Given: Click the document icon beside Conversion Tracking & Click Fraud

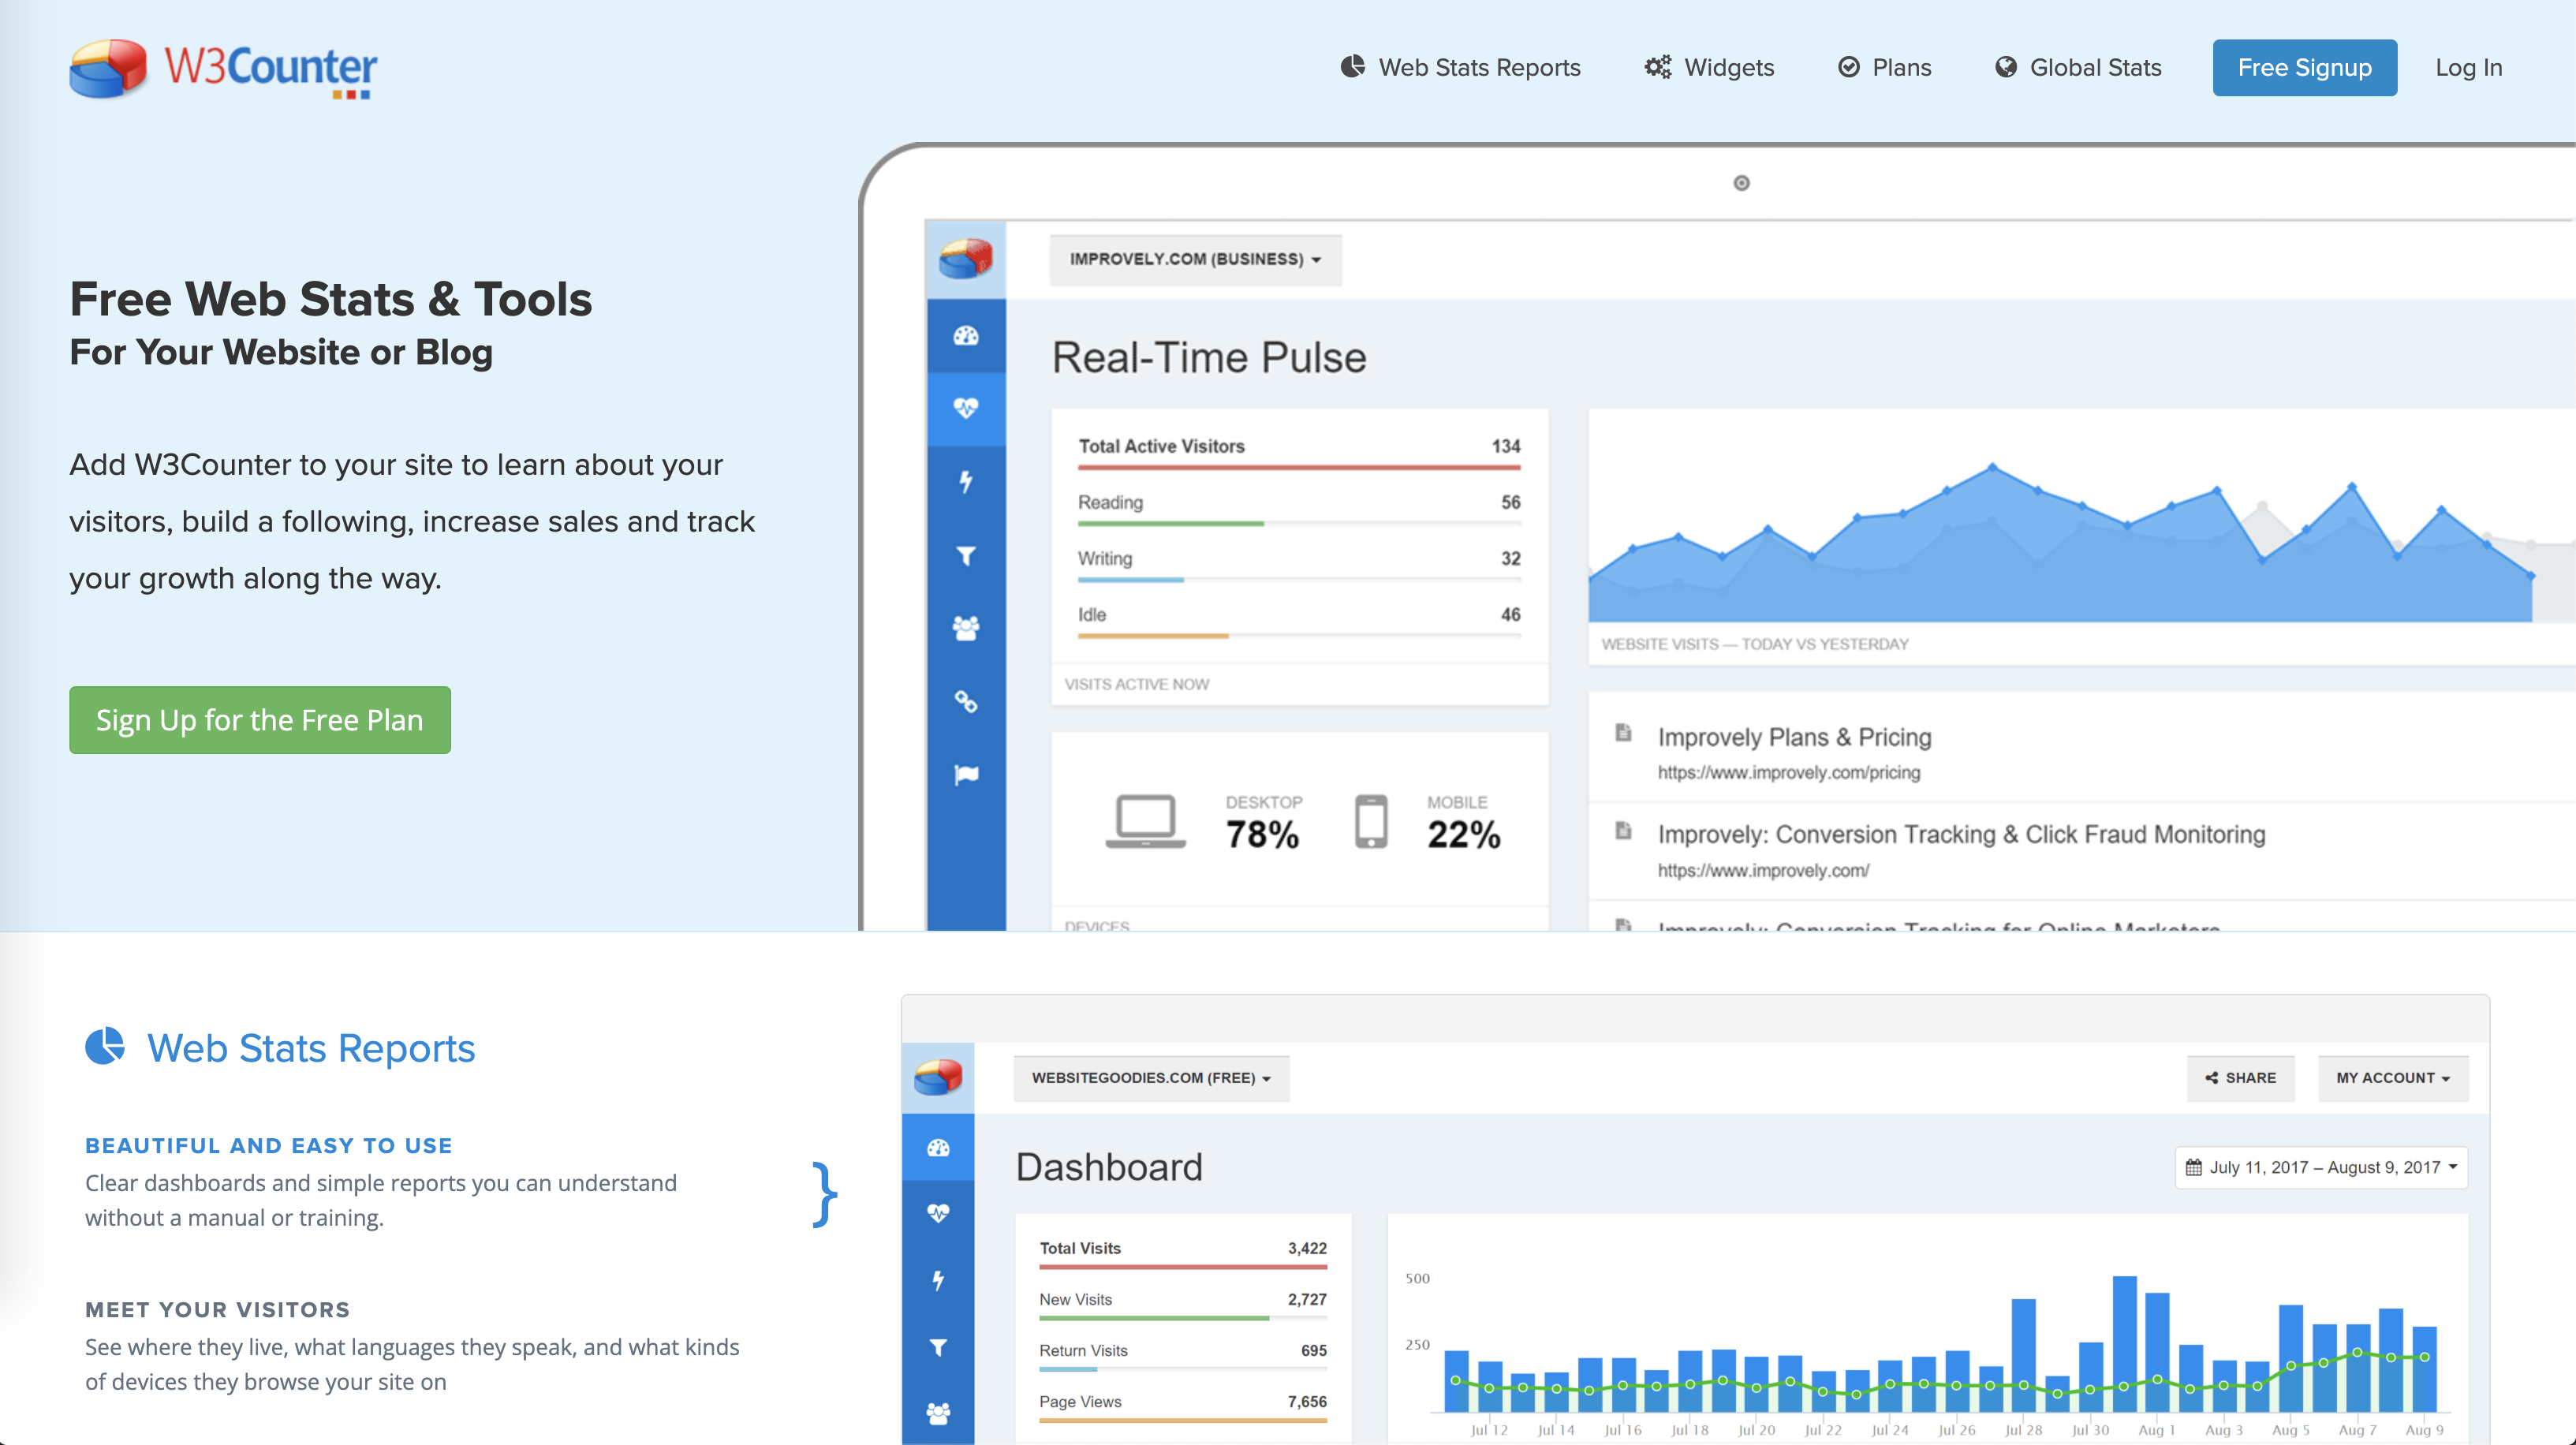Looking at the screenshot, I should pyautogui.click(x=1623, y=831).
